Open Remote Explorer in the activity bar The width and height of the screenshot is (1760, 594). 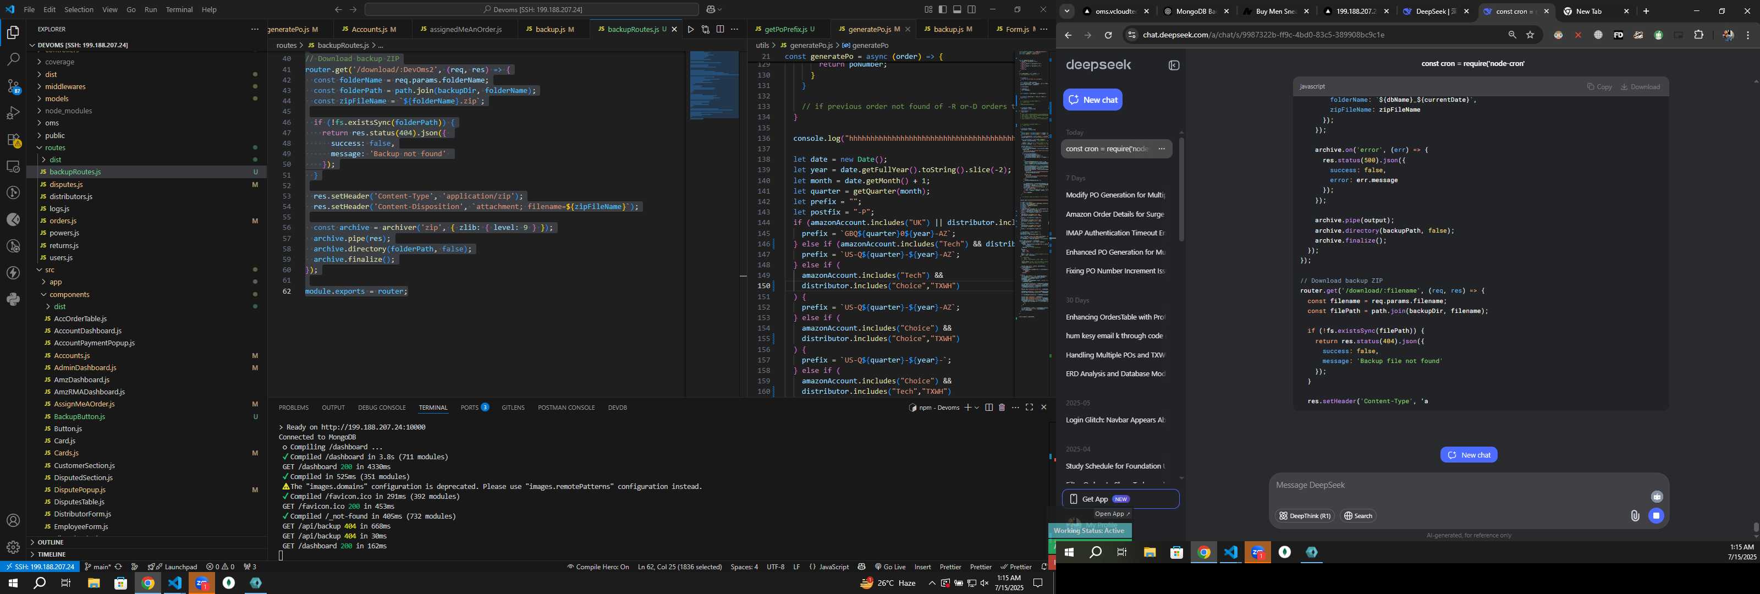13,166
